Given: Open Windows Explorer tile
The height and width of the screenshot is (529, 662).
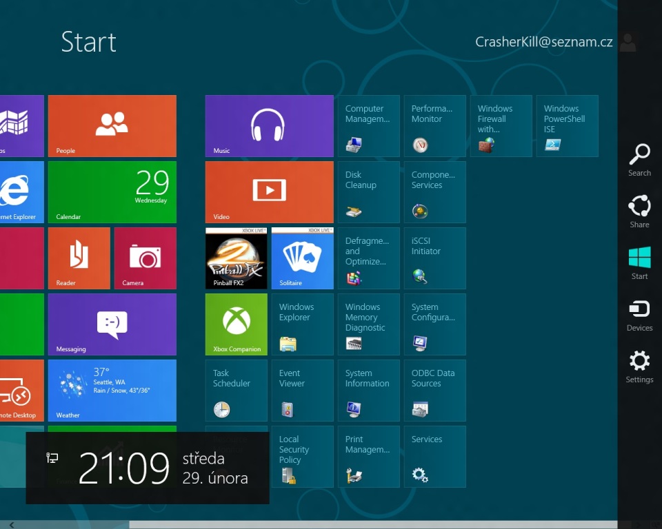Looking at the screenshot, I should [x=302, y=324].
